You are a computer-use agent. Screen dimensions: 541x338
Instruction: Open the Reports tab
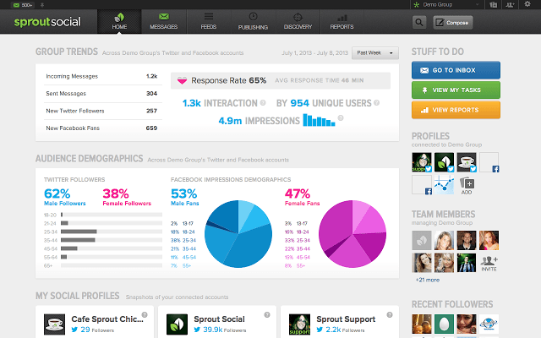pyautogui.click(x=342, y=21)
